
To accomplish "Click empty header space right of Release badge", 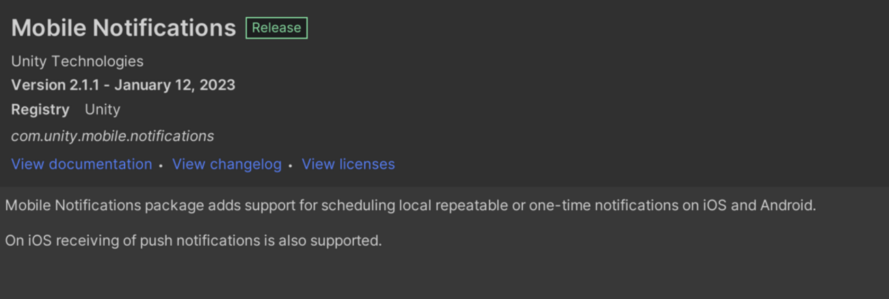I will click(x=581, y=28).
